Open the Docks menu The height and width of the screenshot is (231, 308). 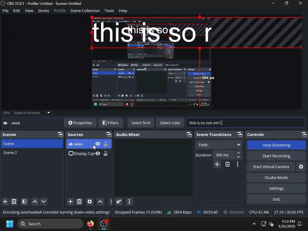click(44, 11)
